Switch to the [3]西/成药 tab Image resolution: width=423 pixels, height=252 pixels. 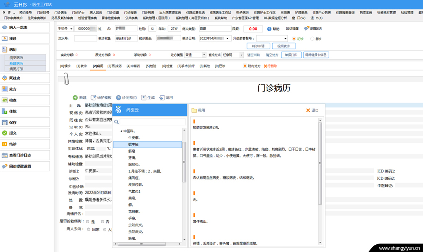(115, 66)
